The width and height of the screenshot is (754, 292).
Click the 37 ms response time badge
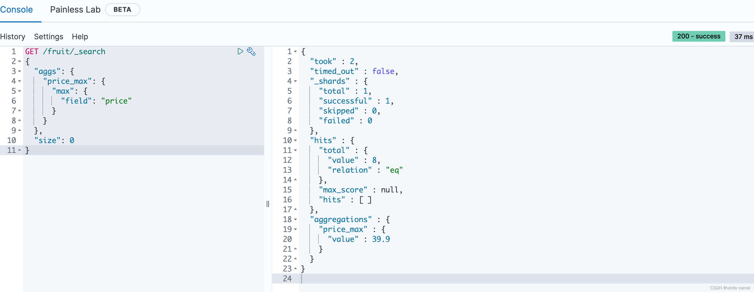[743, 37]
